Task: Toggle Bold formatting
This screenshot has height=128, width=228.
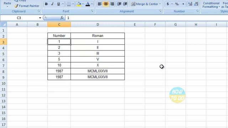Action: [46, 4]
